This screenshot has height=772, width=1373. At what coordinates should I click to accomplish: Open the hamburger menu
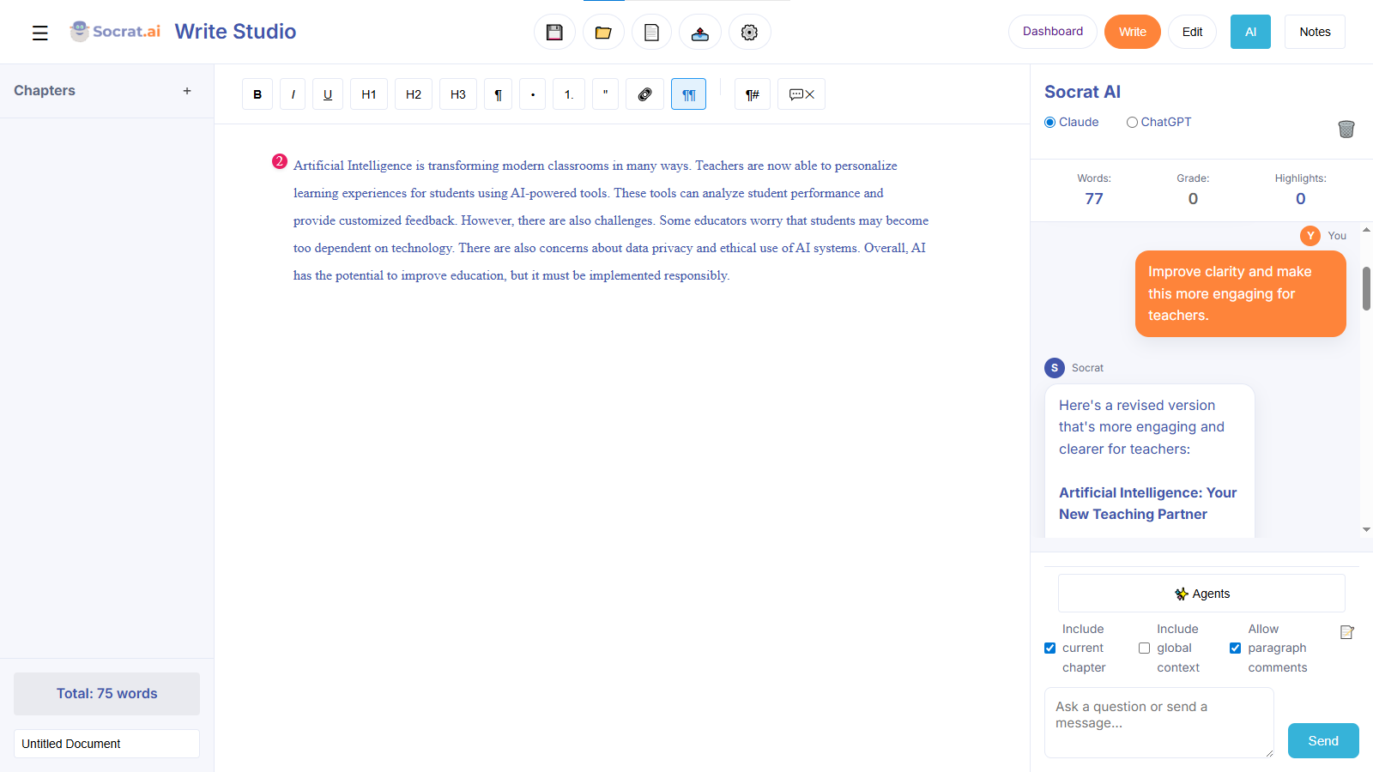pyautogui.click(x=40, y=33)
